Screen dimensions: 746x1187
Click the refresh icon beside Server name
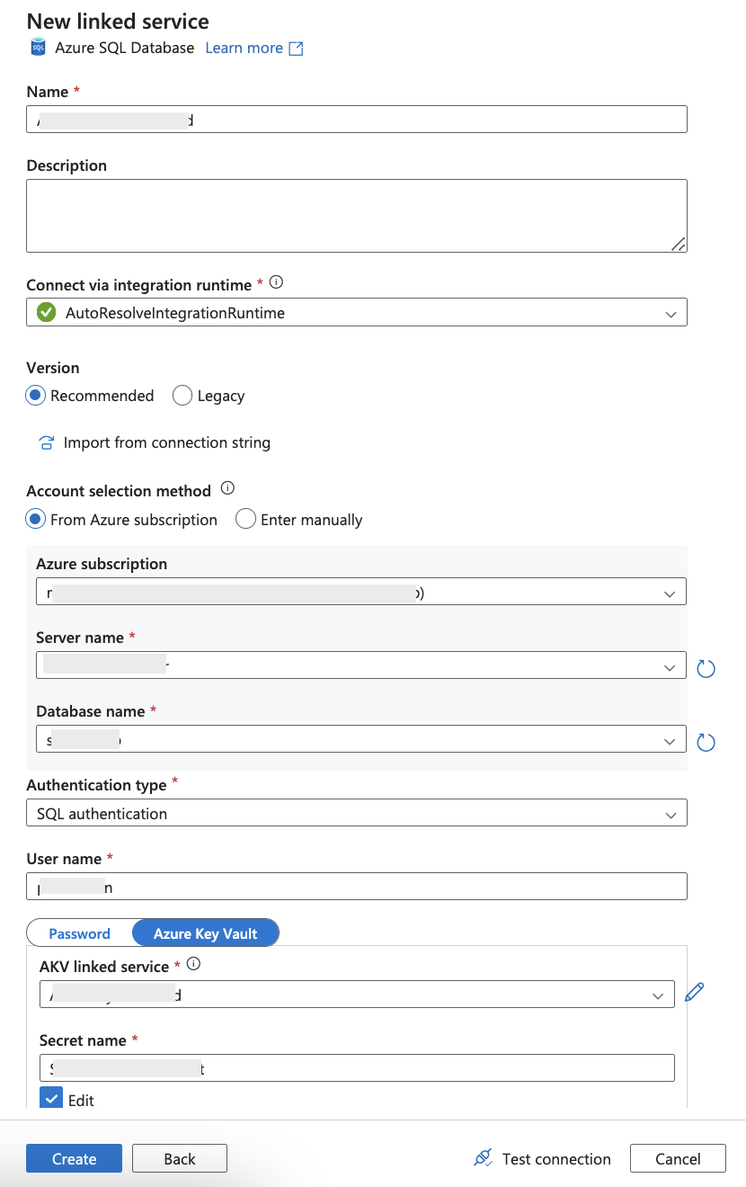(x=706, y=668)
